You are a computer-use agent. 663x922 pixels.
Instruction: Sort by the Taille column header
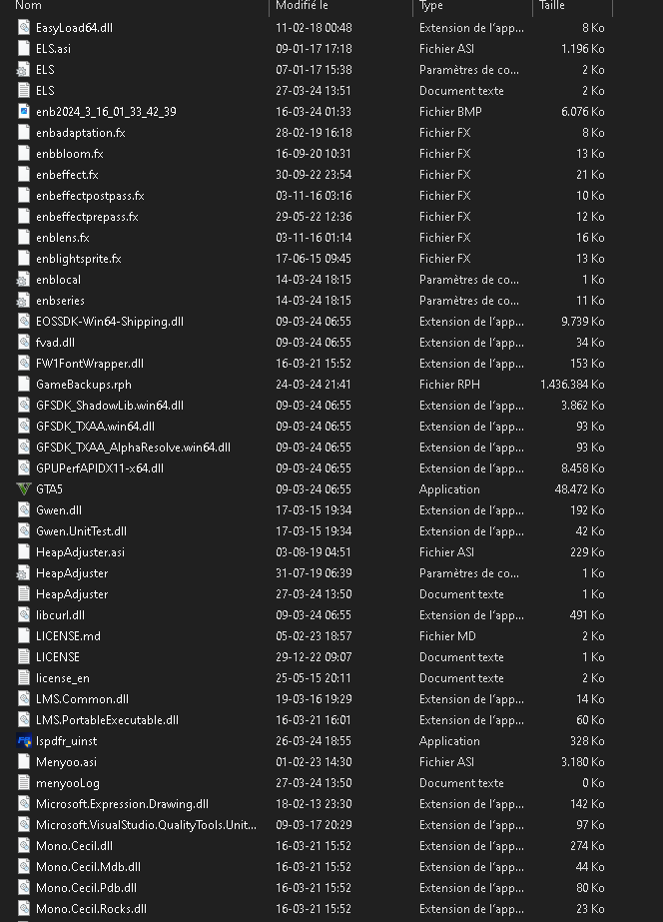[552, 6]
